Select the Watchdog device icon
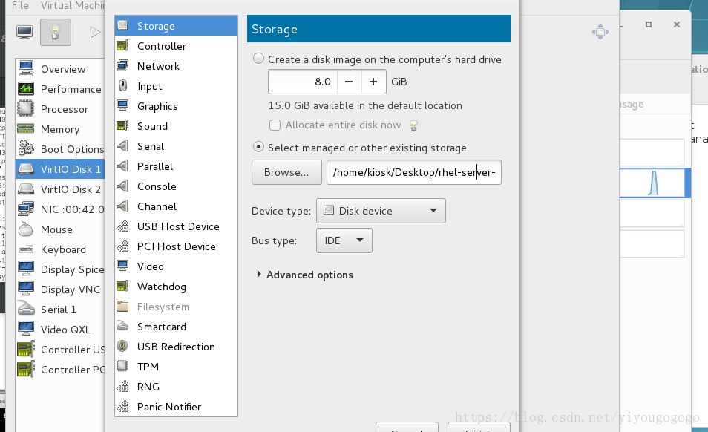The image size is (708, 432). (122, 287)
